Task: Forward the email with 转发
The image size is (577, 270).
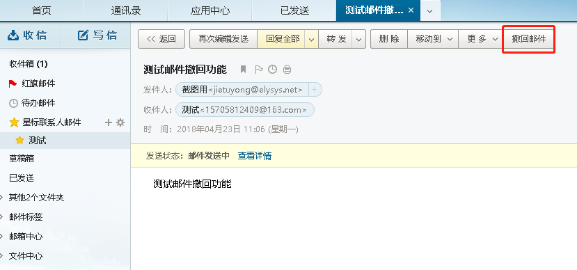Action: pos(335,39)
